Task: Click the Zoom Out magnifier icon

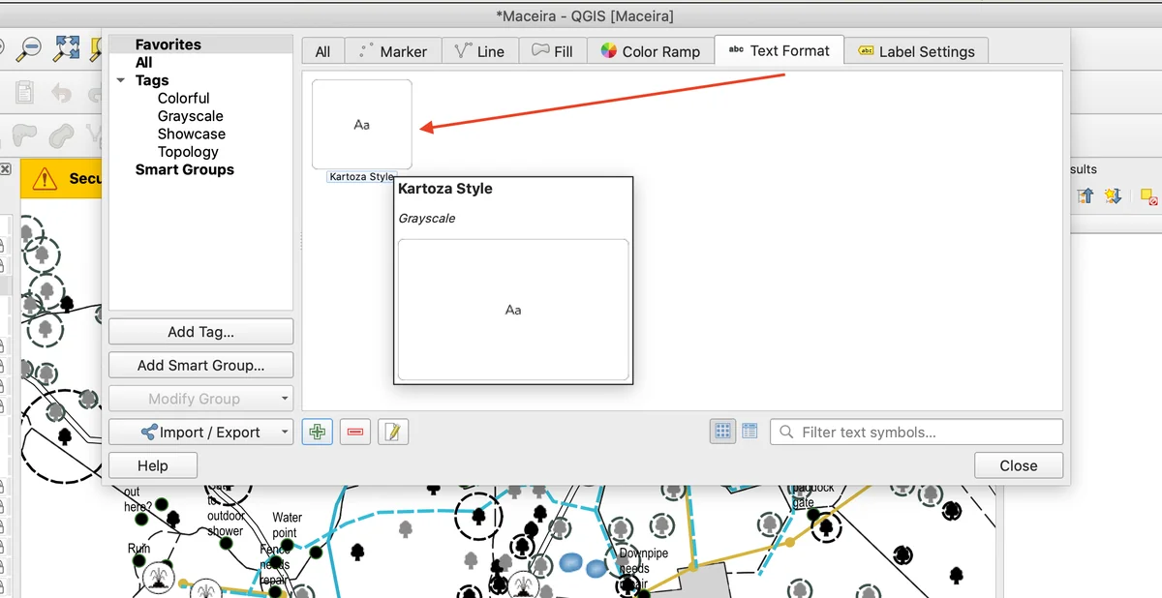Action: (x=30, y=47)
